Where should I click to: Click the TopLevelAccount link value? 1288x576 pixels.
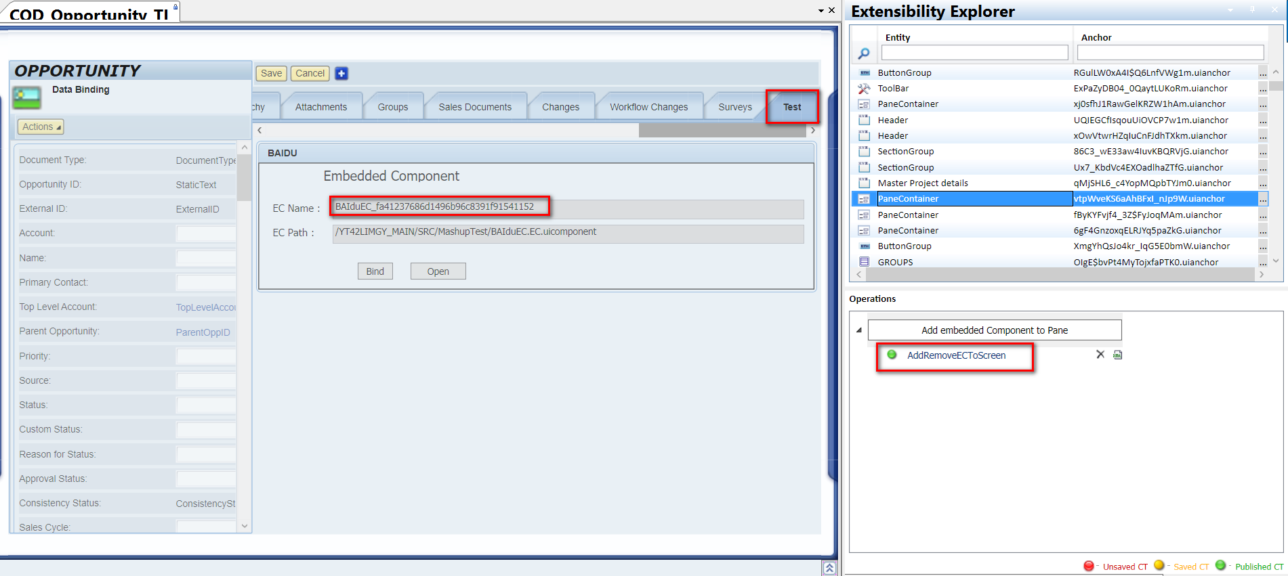(206, 307)
